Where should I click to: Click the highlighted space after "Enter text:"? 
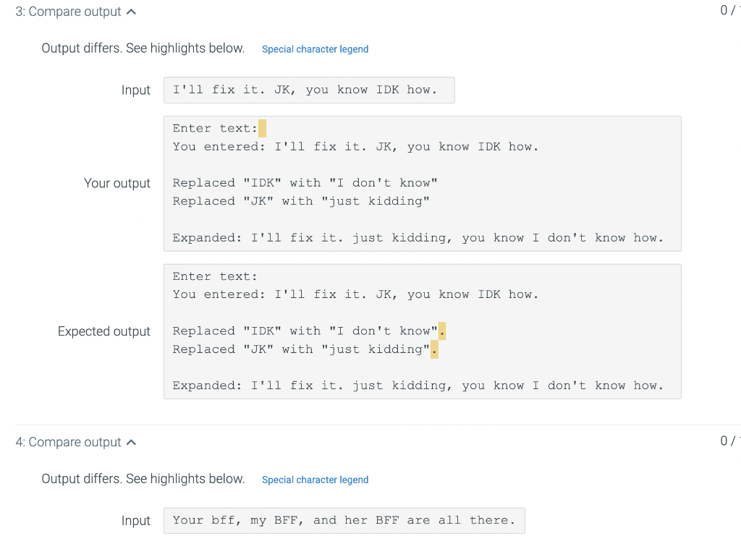click(x=262, y=127)
